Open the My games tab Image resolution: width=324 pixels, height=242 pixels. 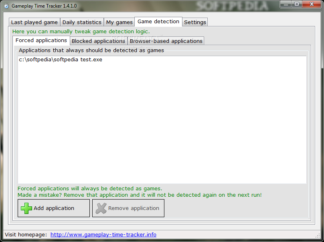pyautogui.click(x=119, y=22)
